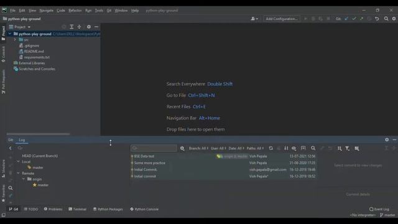Open the Window menu

tap(121, 11)
